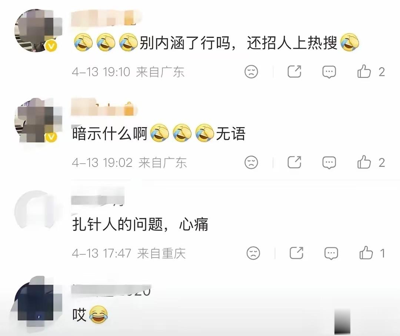This screenshot has width=400, height=336.
Task: Like the 扎针人的问题 comment
Action: [366, 253]
